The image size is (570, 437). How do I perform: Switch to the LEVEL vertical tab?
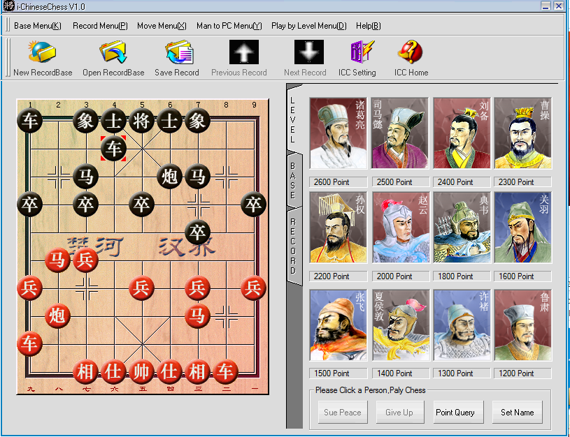click(293, 120)
